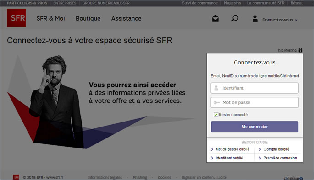Open the Boutique menu
Screen dimensions: 314x180
[x=88, y=18]
